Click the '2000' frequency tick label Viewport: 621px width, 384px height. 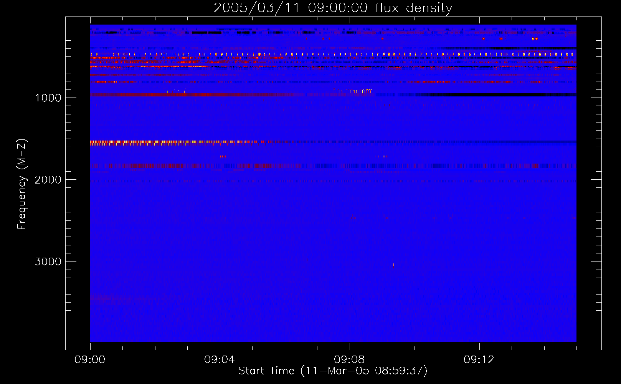48,180
